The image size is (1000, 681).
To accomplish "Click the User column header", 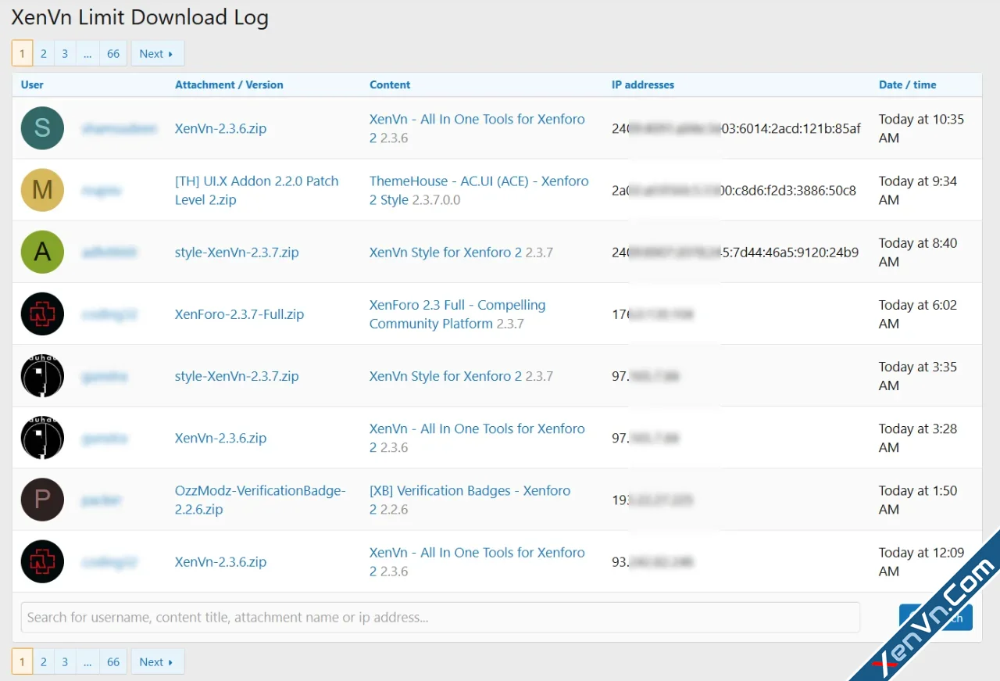I will coord(32,84).
